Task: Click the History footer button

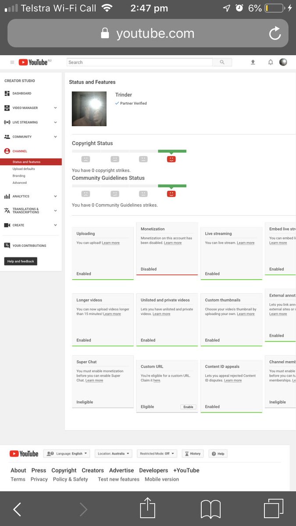Action: point(193,454)
